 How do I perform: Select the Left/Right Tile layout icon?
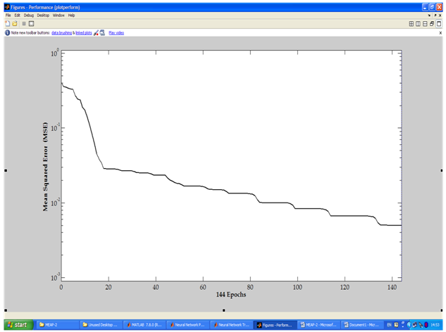click(x=418, y=23)
